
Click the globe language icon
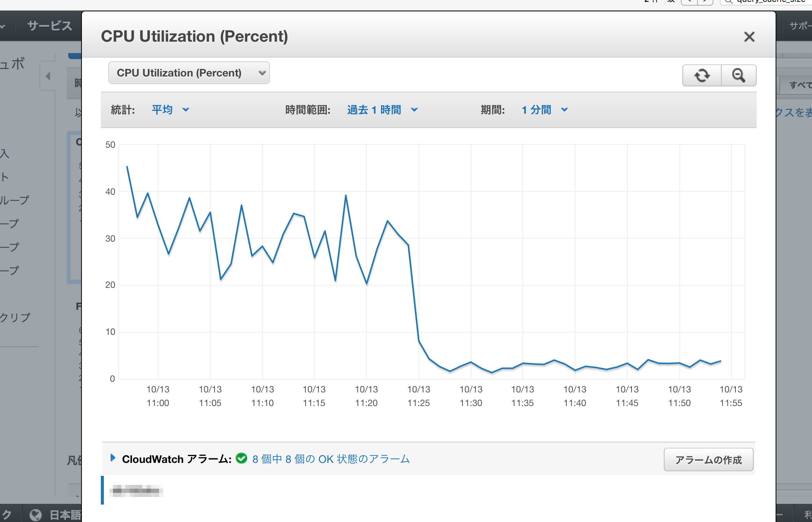[x=36, y=515]
